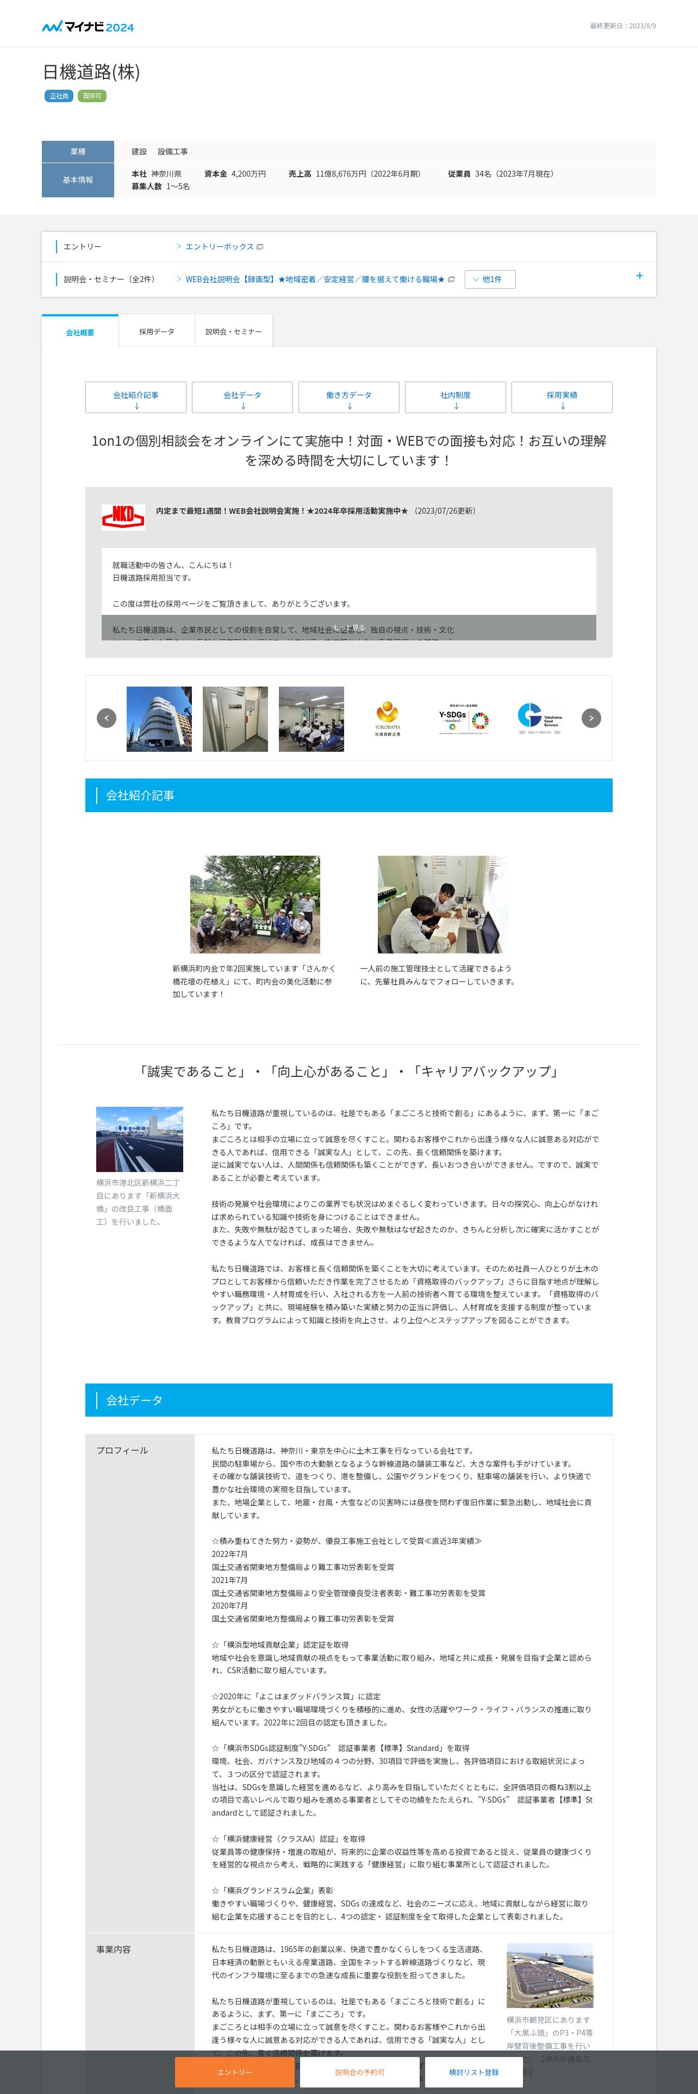Open the staff meeting room thumbnail
This screenshot has height=2094, width=698.
point(311,719)
